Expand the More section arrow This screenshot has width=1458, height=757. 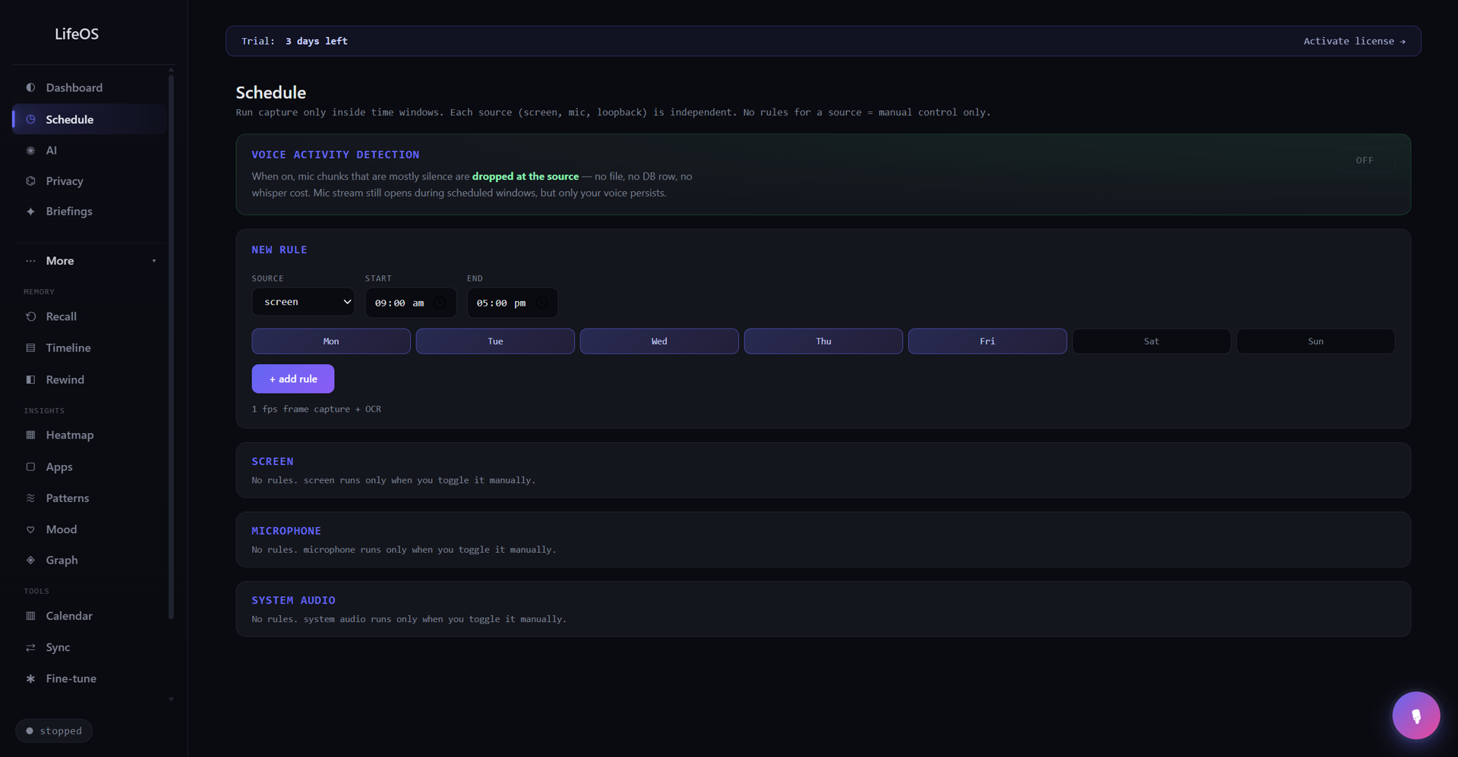154,261
